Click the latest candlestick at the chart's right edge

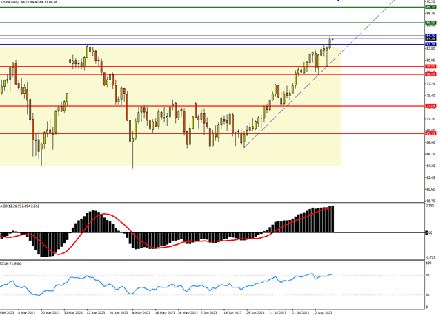click(330, 41)
